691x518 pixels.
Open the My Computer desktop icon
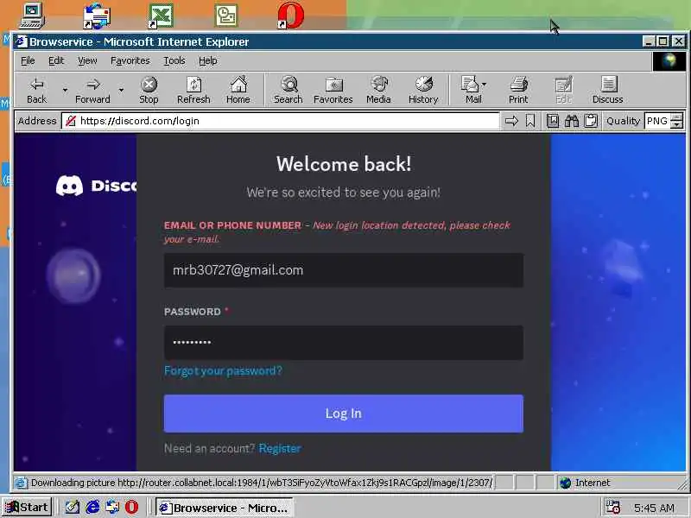(32, 16)
